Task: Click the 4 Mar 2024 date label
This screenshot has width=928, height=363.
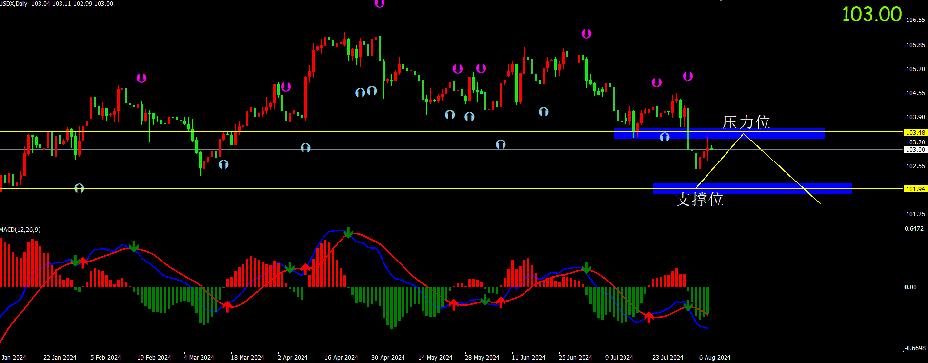Action: [199, 358]
